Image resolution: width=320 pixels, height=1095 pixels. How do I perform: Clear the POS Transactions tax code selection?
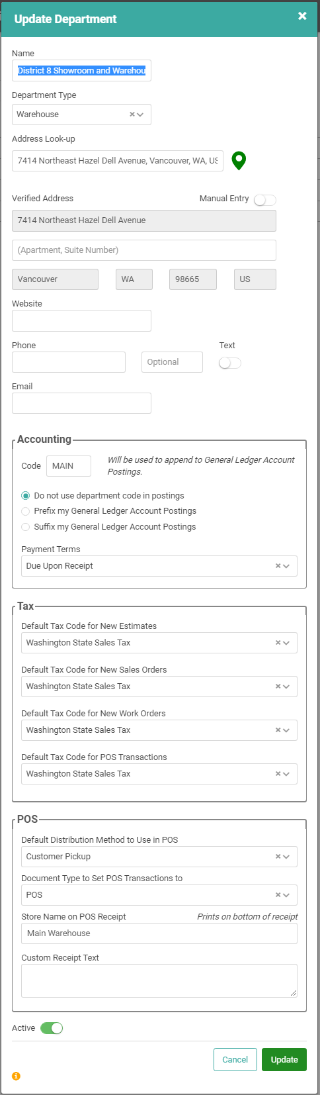pyautogui.click(x=278, y=774)
